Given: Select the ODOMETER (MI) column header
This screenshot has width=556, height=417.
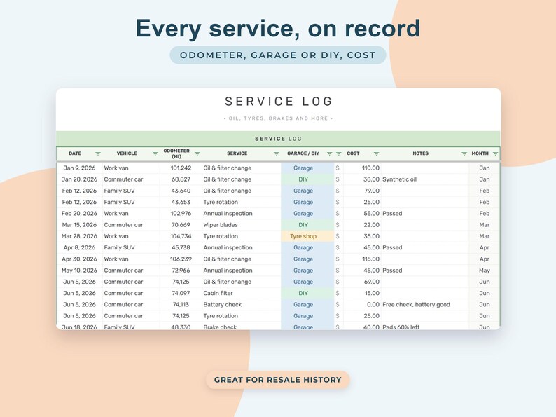Looking at the screenshot, I should coord(176,153).
